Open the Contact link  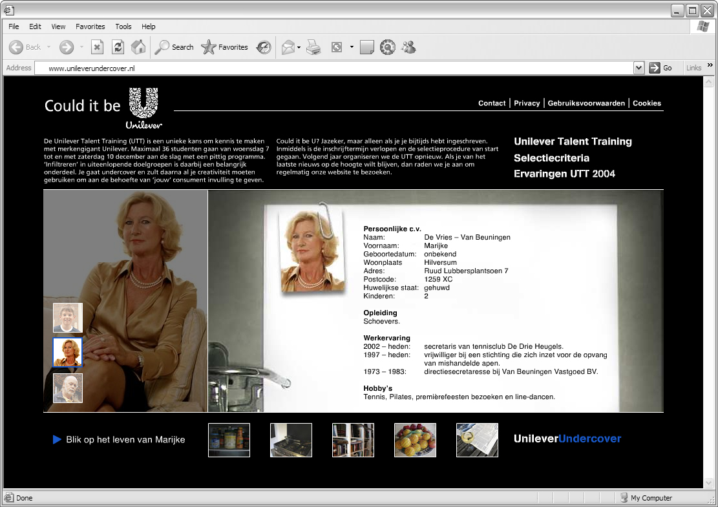pyautogui.click(x=492, y=103)
